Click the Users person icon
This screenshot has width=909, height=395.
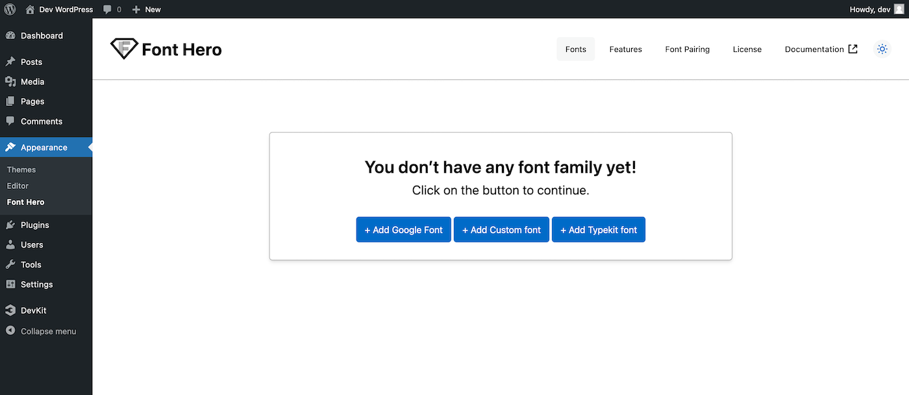10,245
